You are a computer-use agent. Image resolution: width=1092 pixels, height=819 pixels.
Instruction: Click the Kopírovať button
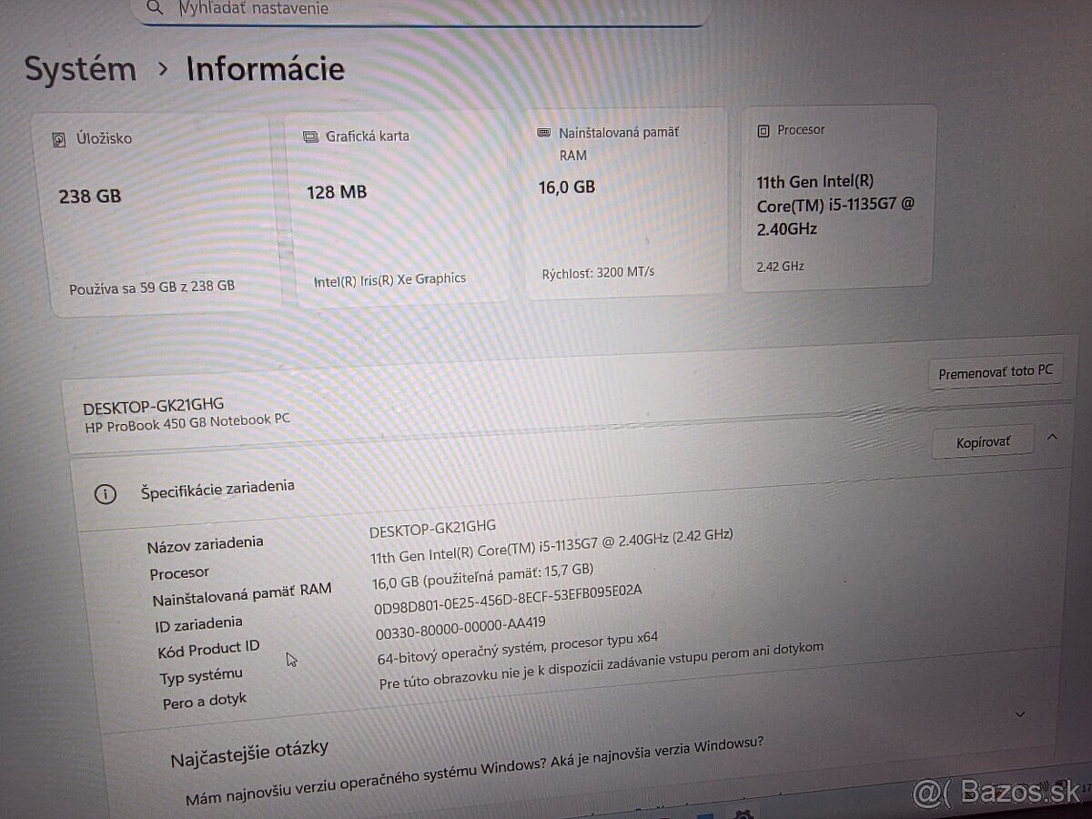[x=981, y=440]
